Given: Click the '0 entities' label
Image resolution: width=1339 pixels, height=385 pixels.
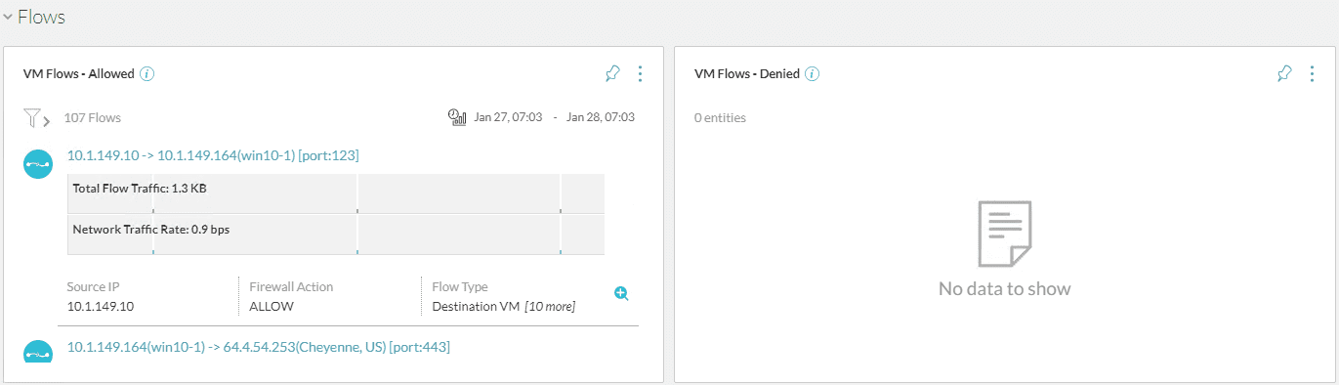Looking at the screenshot, I should 720,117.
